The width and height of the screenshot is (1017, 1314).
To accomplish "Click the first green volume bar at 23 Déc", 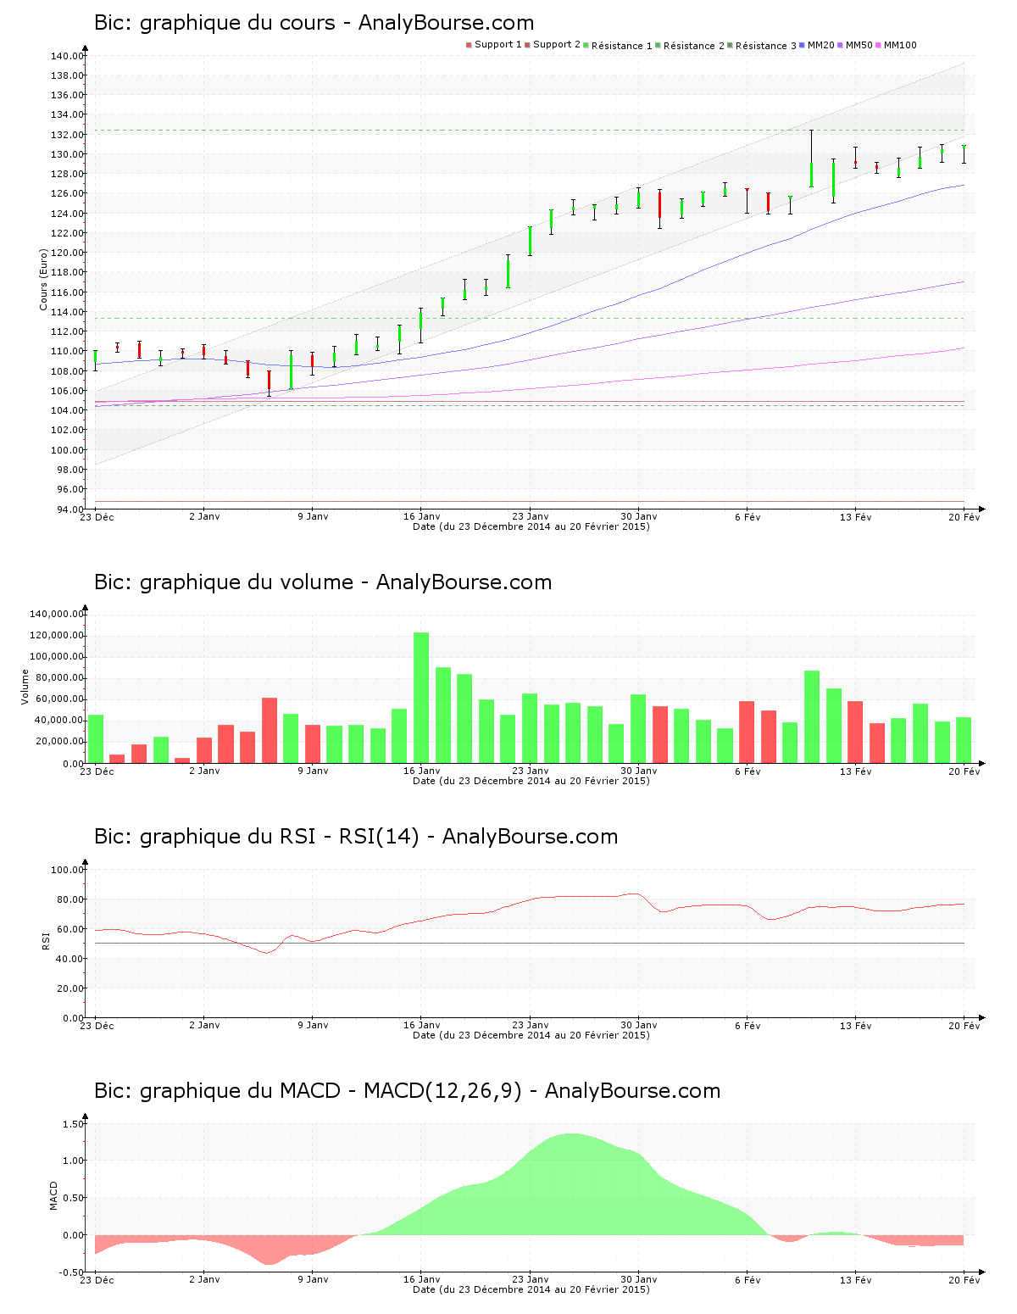I will 96,739.
